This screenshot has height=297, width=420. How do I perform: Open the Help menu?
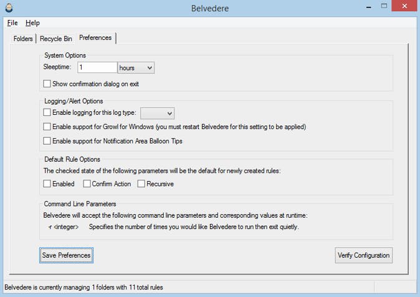pos(32,23)
